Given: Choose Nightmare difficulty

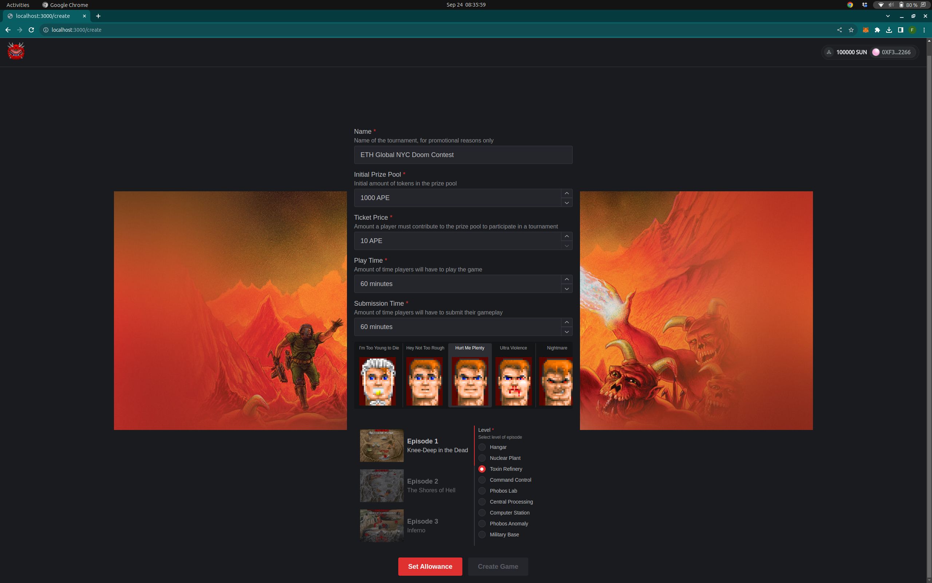Looking at the screenshot, I should pos(554,375).
